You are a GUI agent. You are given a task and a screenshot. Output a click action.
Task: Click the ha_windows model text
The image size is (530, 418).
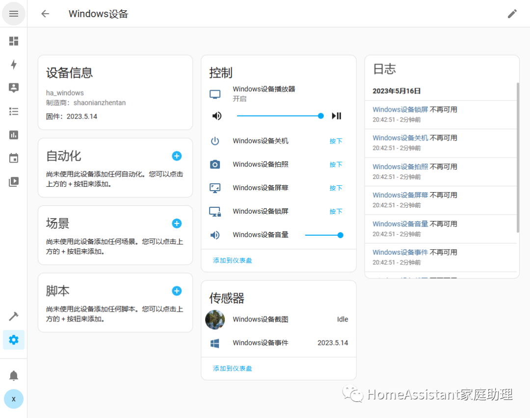tap(65, 93)
